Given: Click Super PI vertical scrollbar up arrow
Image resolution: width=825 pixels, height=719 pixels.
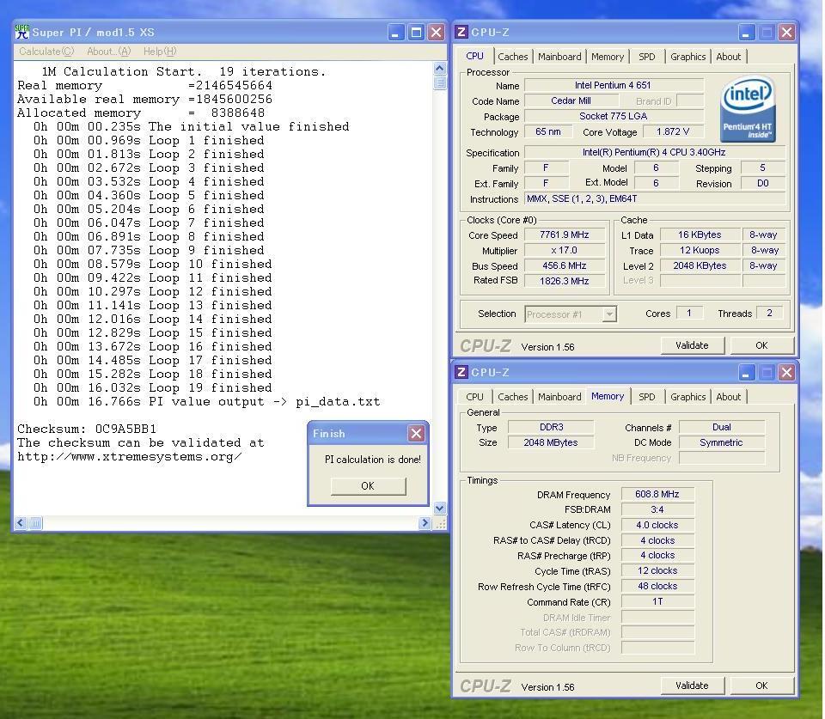Looking at the screenshot, I should click(x=440, y=69).
